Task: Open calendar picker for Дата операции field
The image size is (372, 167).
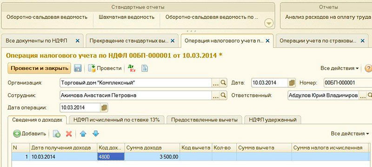Action: (104, 108)
